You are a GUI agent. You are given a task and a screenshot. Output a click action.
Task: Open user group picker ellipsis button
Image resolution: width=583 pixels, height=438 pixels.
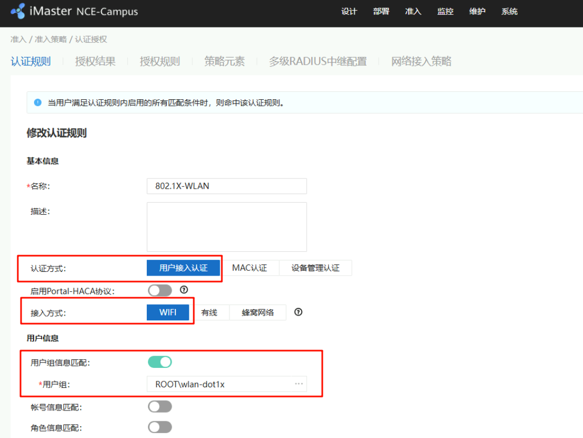pos(299,384)
